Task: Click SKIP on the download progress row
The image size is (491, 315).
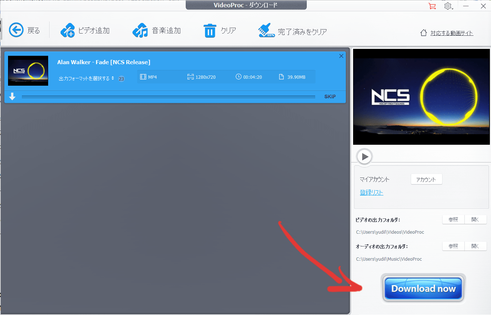Action: click(x=330, y=97)
